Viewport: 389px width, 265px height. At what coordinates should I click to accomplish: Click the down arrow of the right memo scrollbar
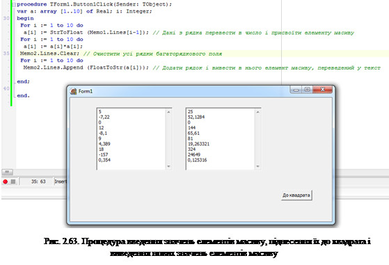(257, 166)
